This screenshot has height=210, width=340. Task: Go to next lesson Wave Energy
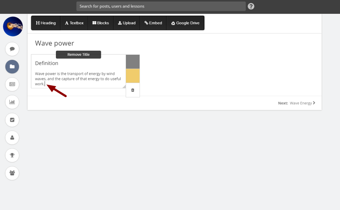[x=297, y=103]
